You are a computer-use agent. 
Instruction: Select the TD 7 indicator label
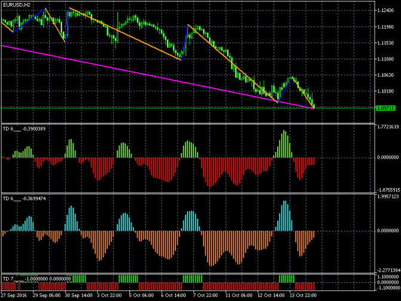[37, 278]
